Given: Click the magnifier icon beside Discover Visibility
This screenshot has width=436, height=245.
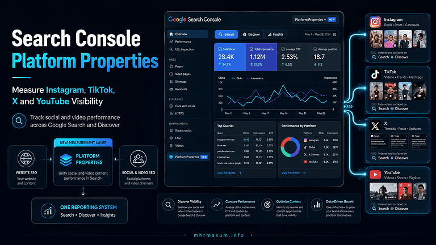Looking at the screenshot, I should tap(168, 205).
